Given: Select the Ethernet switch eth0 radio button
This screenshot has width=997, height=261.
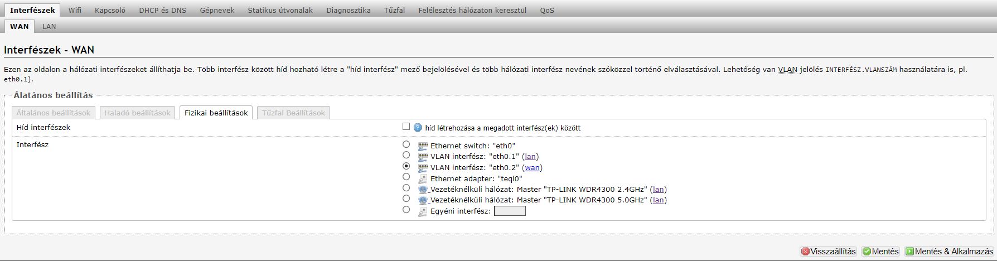Looking at the screenshot, I should (x=406, y=144).
